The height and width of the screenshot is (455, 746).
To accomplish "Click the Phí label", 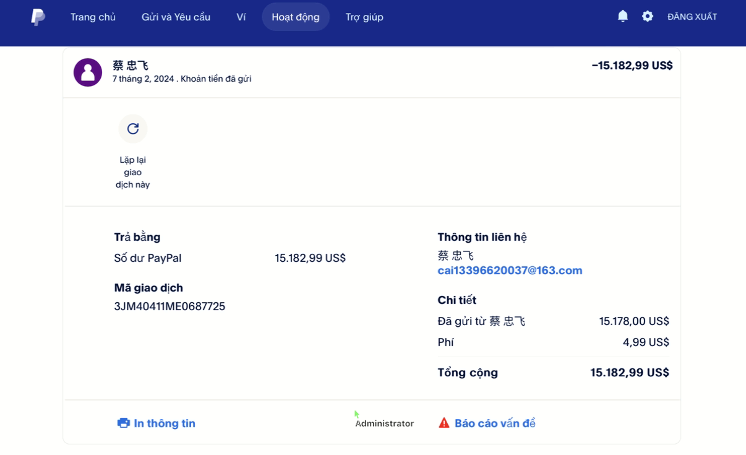I will 445,342.
